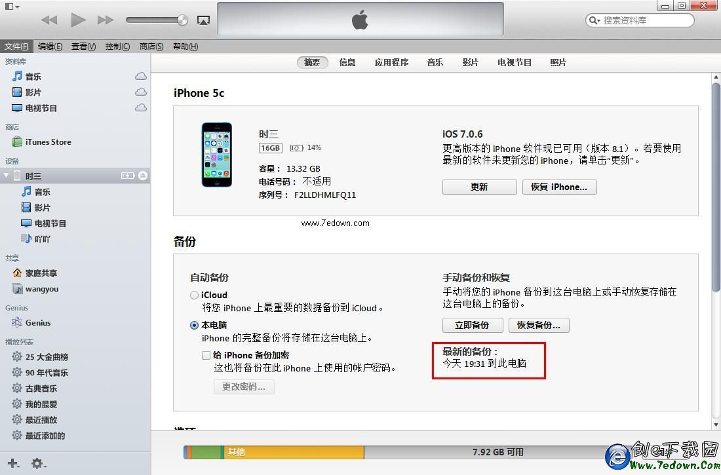Click the previous track rewind button

49,20
